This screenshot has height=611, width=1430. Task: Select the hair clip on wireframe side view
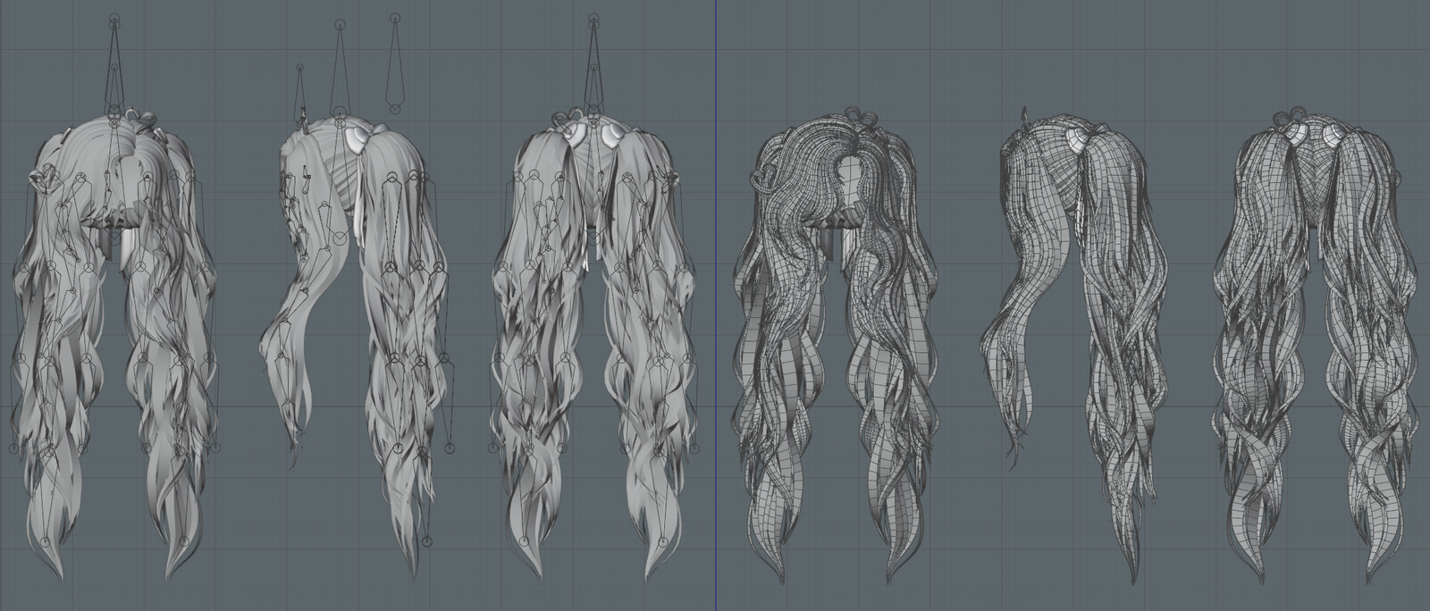[x=1072, y=138]
